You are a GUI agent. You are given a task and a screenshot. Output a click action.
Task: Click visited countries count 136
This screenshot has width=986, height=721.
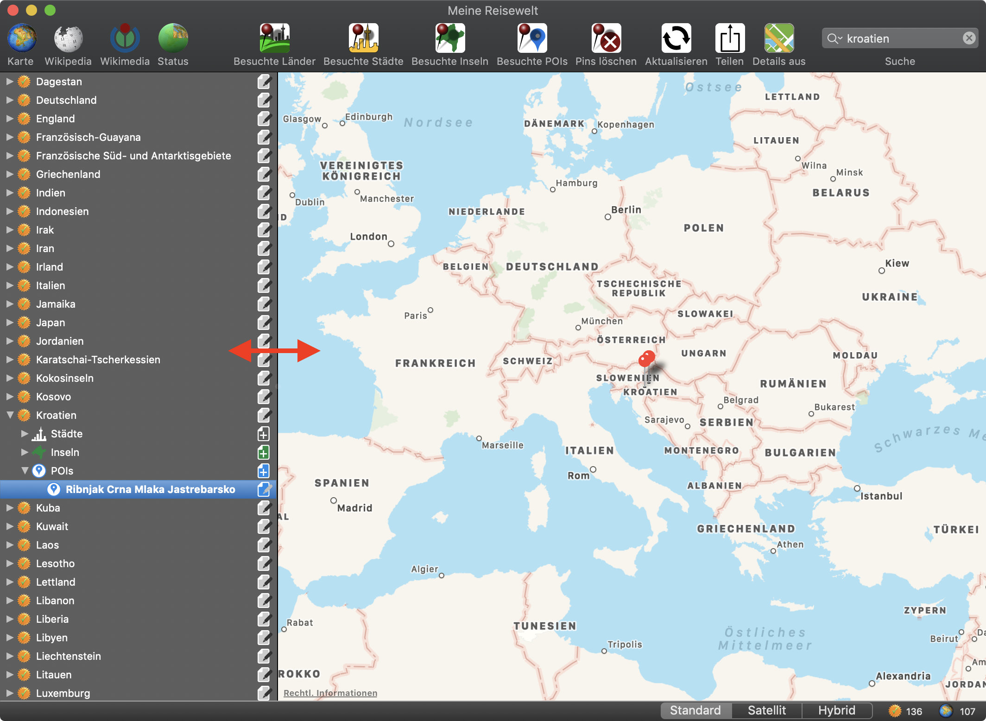pos(905,711)
